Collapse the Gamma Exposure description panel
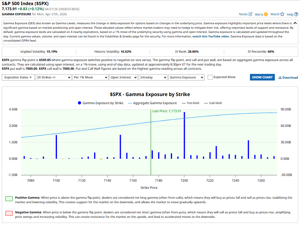300x225 pixels. tap(295, 22)
